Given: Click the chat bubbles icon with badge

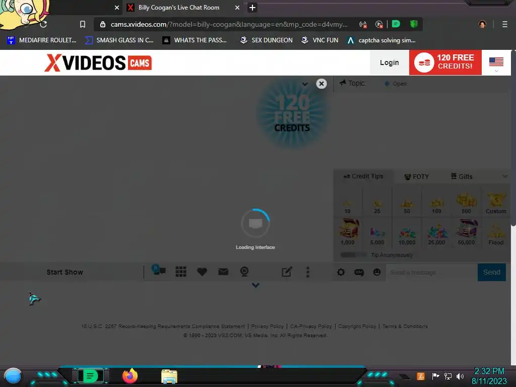Looking at the screenshot, I should 159,271.
